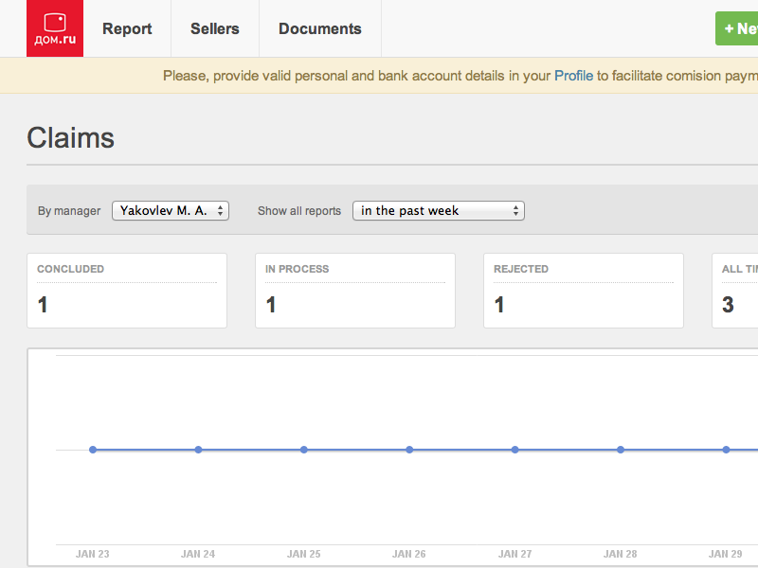Select the In Process claims card
Image resolution: width=758 pixels, height=568 pixels.
coord(355,291)
